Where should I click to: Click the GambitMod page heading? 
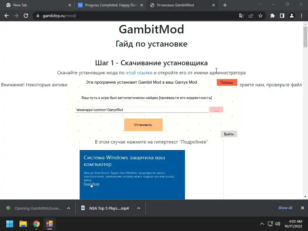coord(151,29)
